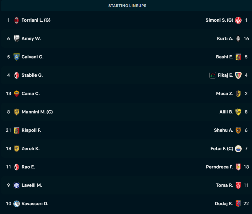Open Rao E. player profile

[x=28, y=167]
